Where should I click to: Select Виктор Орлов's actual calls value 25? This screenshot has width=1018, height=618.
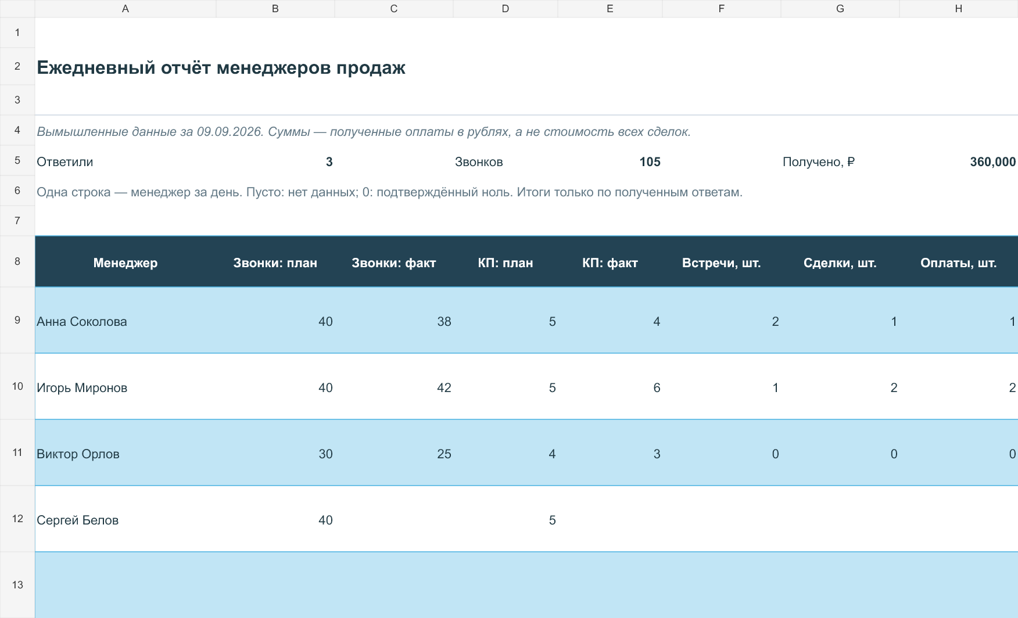[x=394, y=453]
